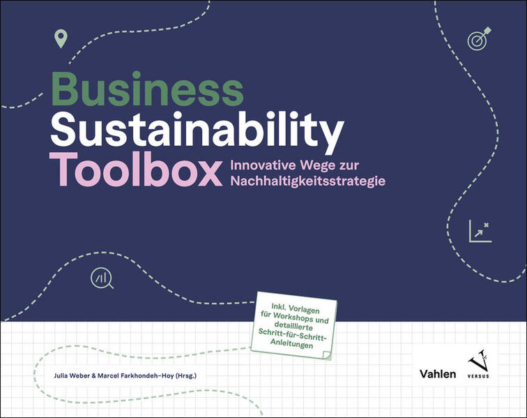Viewport: 527px width, 418px height.
Task: Select the growth chart arrow icon
Action: pyautogui.click(x=480, y=231)
